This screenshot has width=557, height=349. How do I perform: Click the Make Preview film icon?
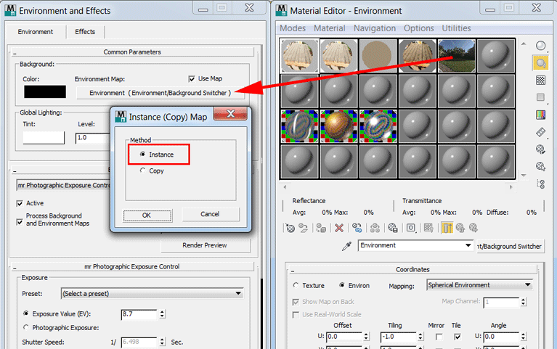(x=540, y=132)
